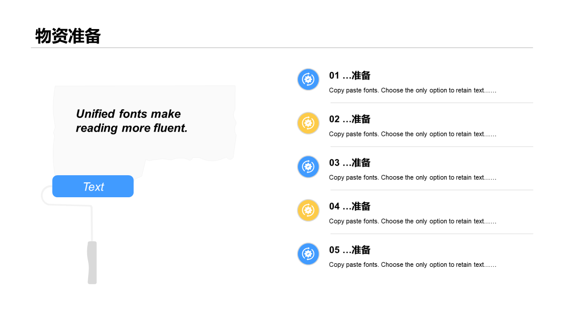The image size is (564, 317).
Task: Click the gray paint roller handle
Action: (92, 262)
